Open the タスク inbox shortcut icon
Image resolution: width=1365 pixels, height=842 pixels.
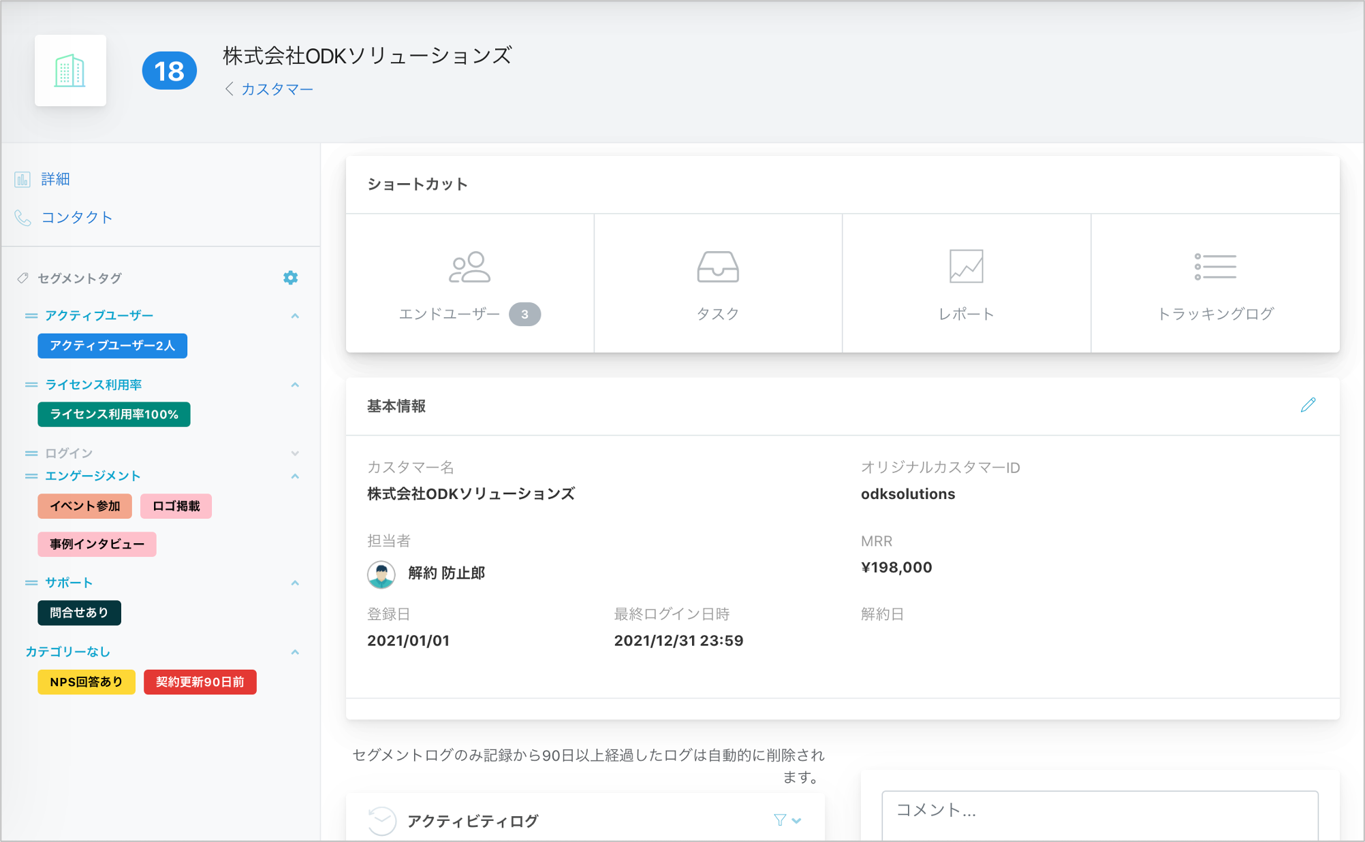(718, 266)
